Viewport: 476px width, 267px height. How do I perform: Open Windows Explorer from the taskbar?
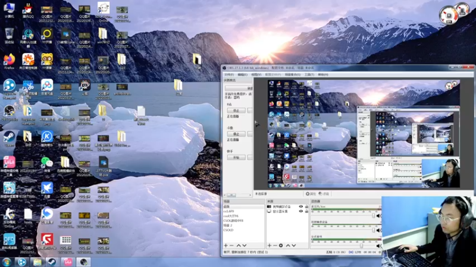tap(37, 262)
